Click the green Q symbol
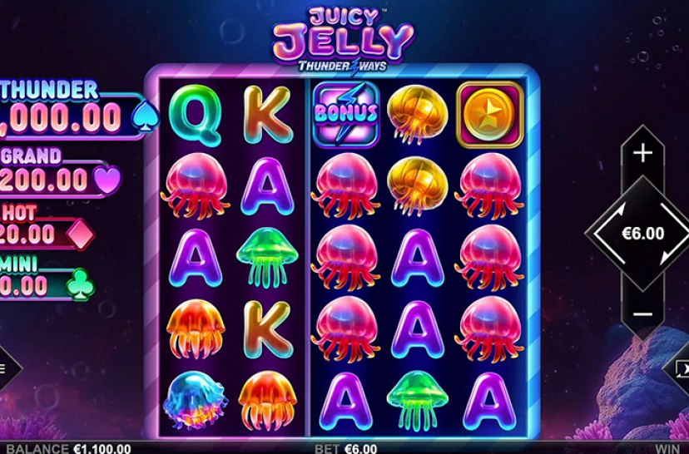Screen dimensions: 689x454 point(195,115)
